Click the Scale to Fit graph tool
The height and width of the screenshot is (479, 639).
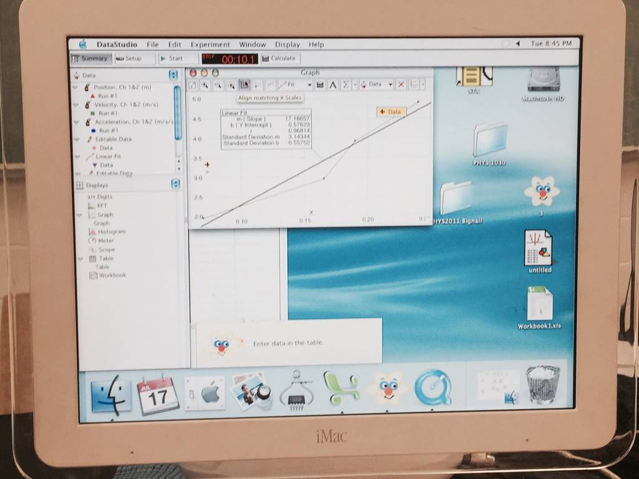pyautogui.click(x=192, y=85)
